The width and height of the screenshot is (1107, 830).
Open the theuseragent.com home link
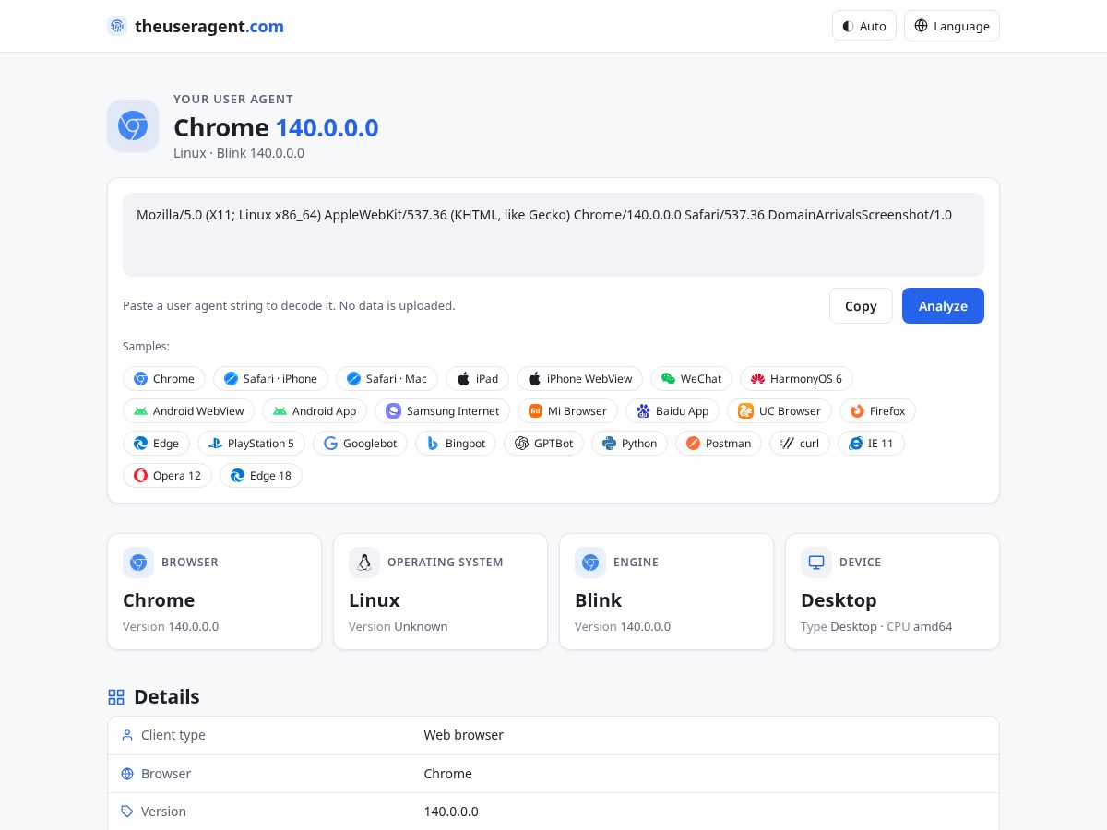(196, 26)
